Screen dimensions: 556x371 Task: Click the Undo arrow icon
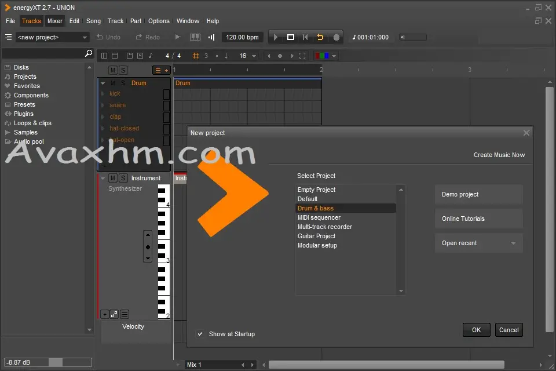pos(100,37)
